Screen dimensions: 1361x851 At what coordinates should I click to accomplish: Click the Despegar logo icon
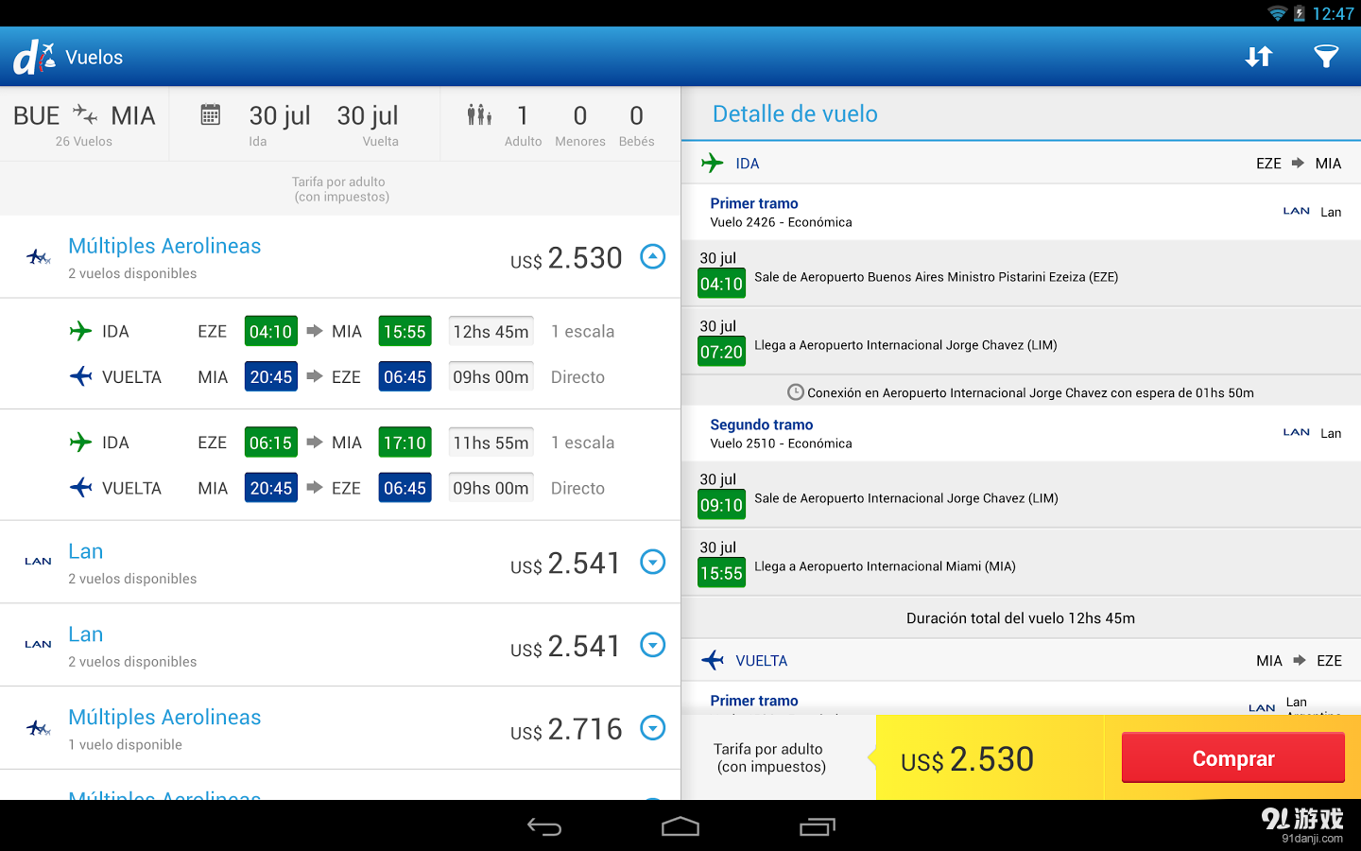33,55
